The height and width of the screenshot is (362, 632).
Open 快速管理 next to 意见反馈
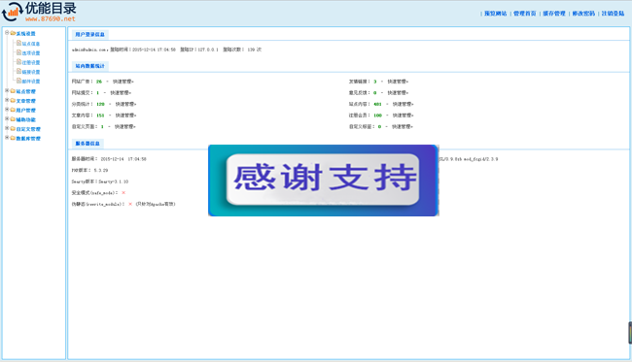pos(398,92)
